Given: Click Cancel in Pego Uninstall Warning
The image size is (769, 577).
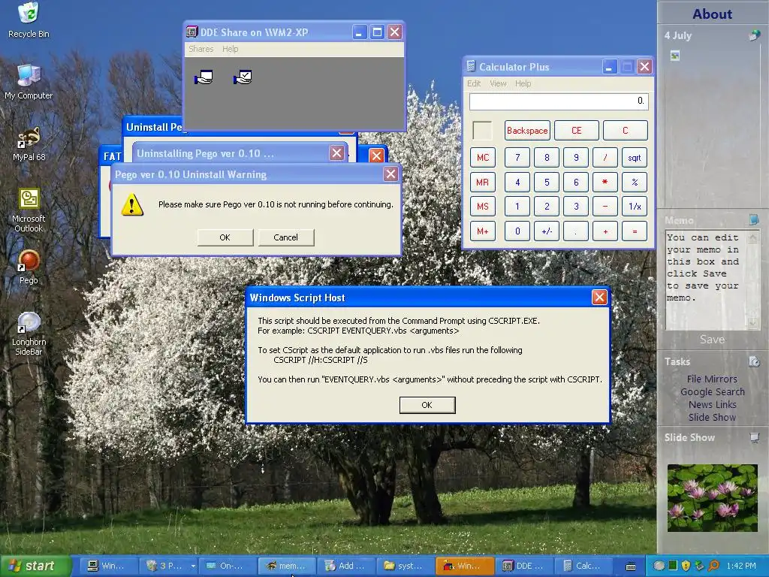Looking at the screenshot, I should 286,237.
